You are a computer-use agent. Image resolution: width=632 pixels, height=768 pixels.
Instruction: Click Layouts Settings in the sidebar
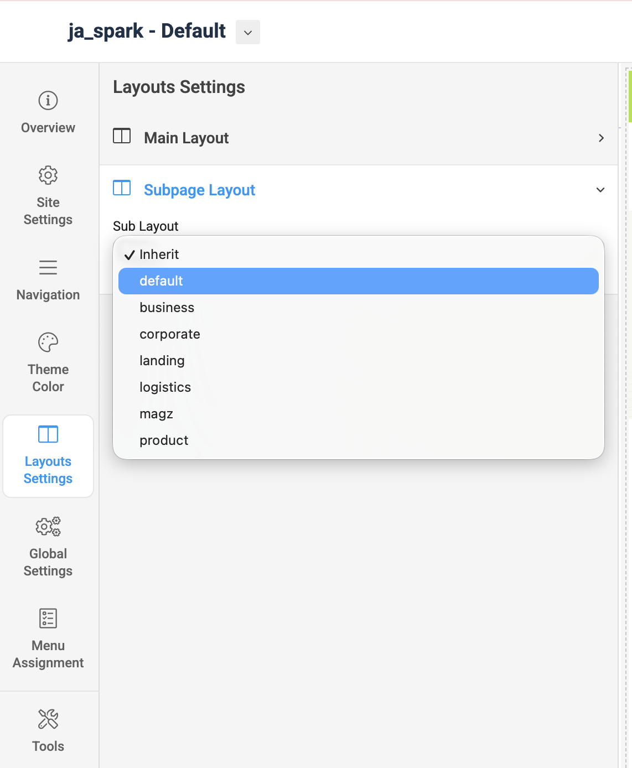[48, 470]
